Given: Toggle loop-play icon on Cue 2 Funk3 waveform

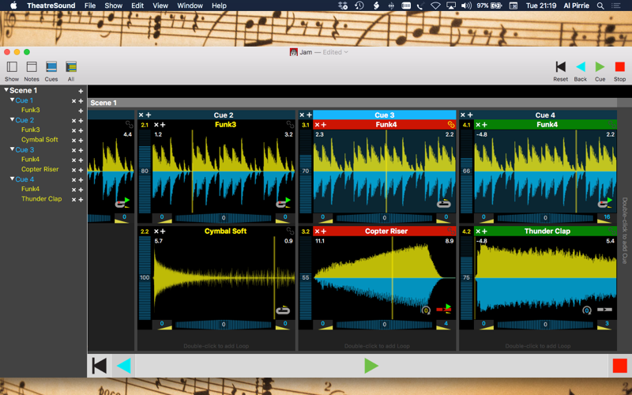Looking at the screenshot, I should click(x=284, y=203).
